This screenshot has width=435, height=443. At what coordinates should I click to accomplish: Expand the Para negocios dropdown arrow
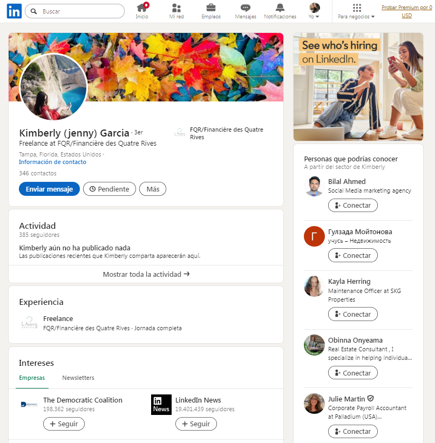(x=373, y=17)
